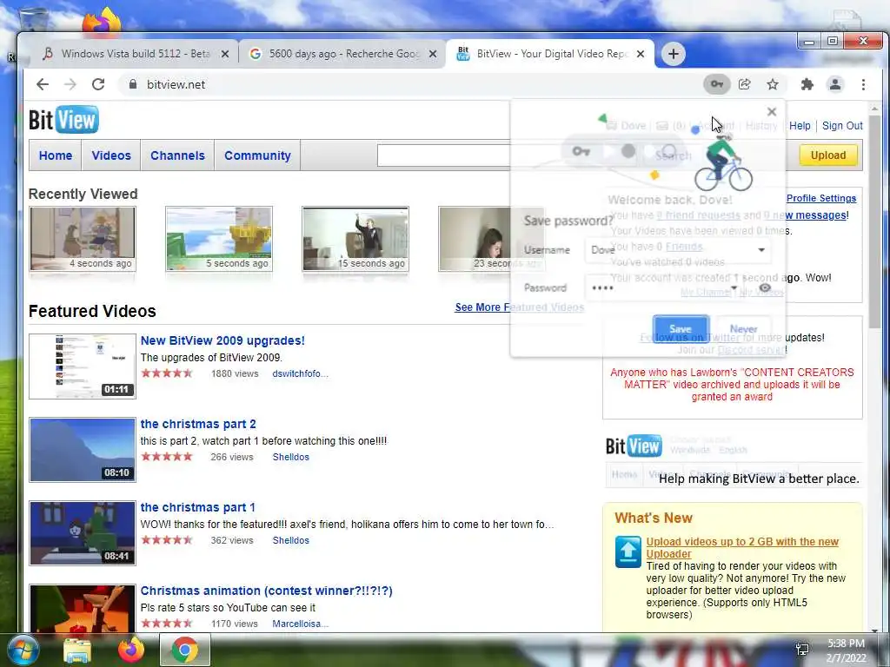Choose Never in the Save password popup
This screenshot has height=667, width=890.
tap(744, 329)
